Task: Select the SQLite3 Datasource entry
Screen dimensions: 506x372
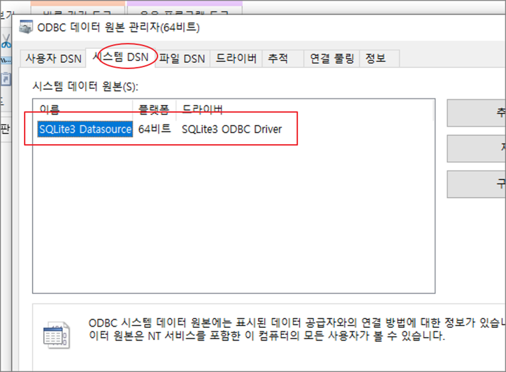Action: point(85,129)
